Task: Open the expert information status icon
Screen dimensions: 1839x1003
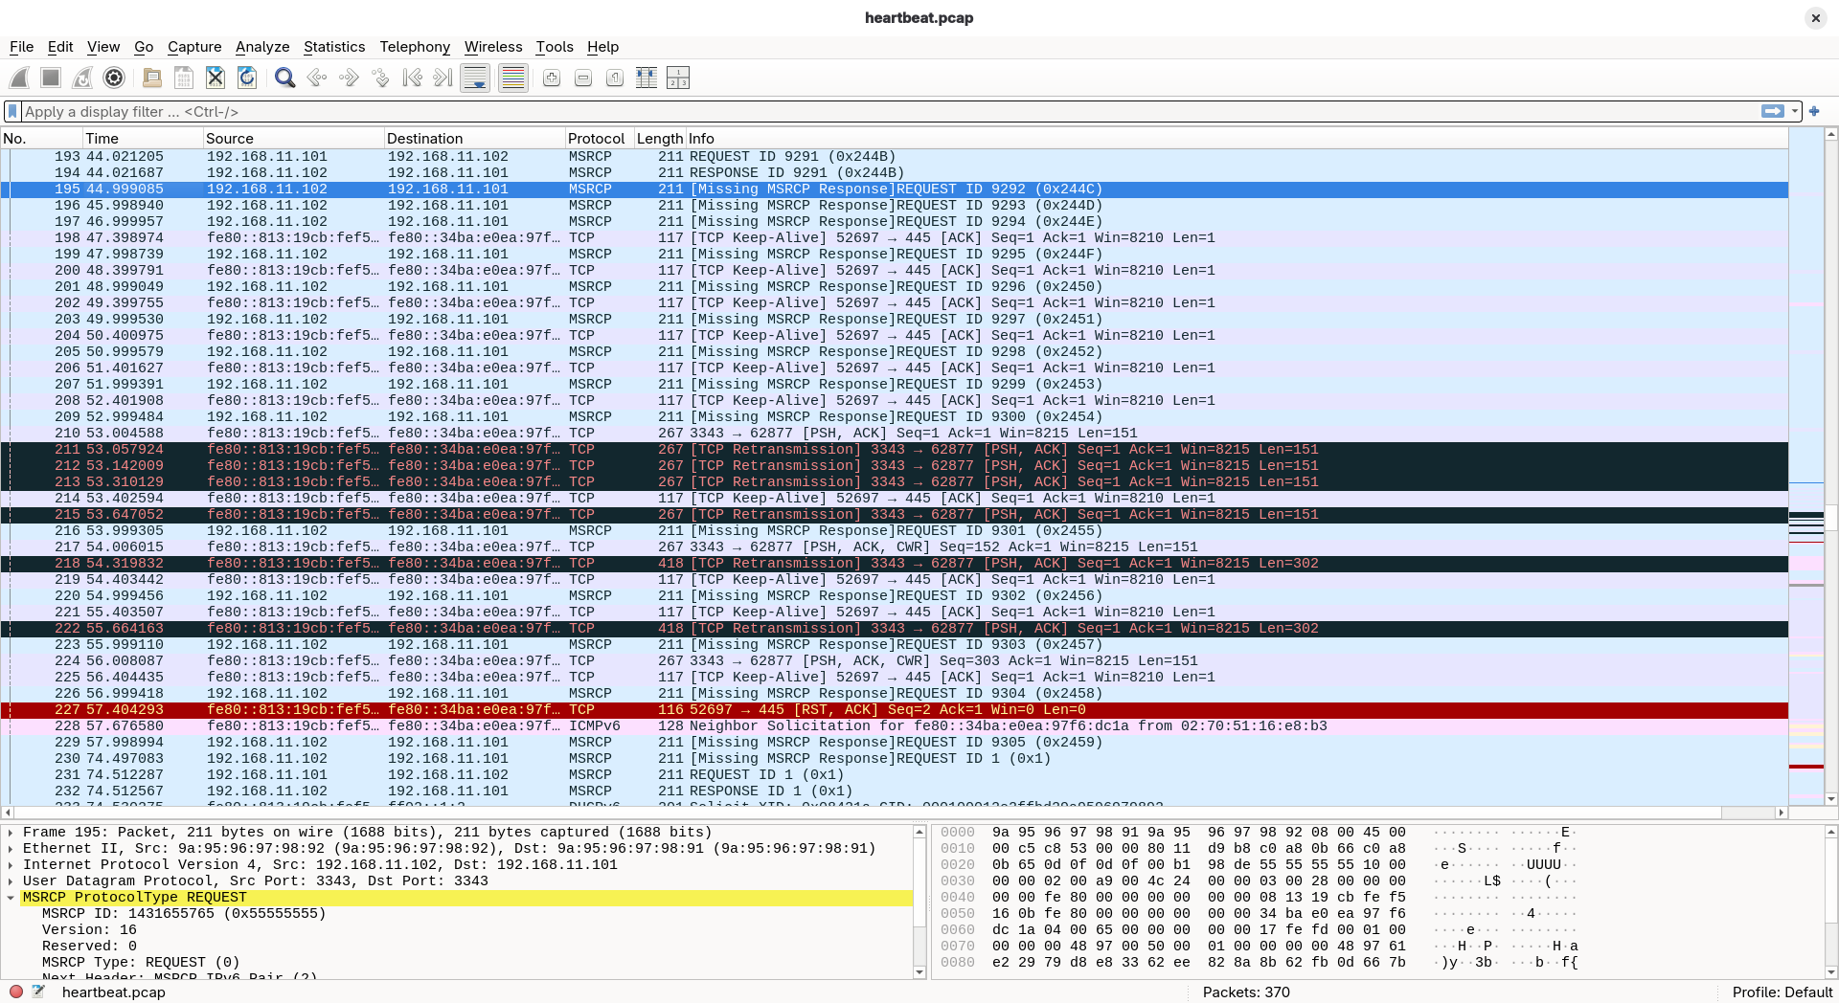Action: pyautogui.click(x=16, y=992)
